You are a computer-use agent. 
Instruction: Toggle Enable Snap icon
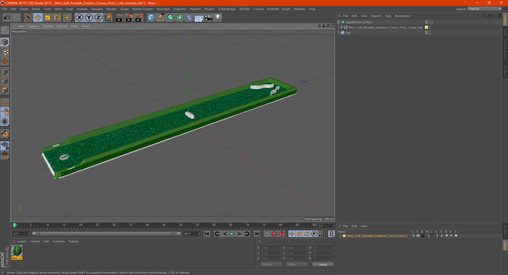[5, 134]
